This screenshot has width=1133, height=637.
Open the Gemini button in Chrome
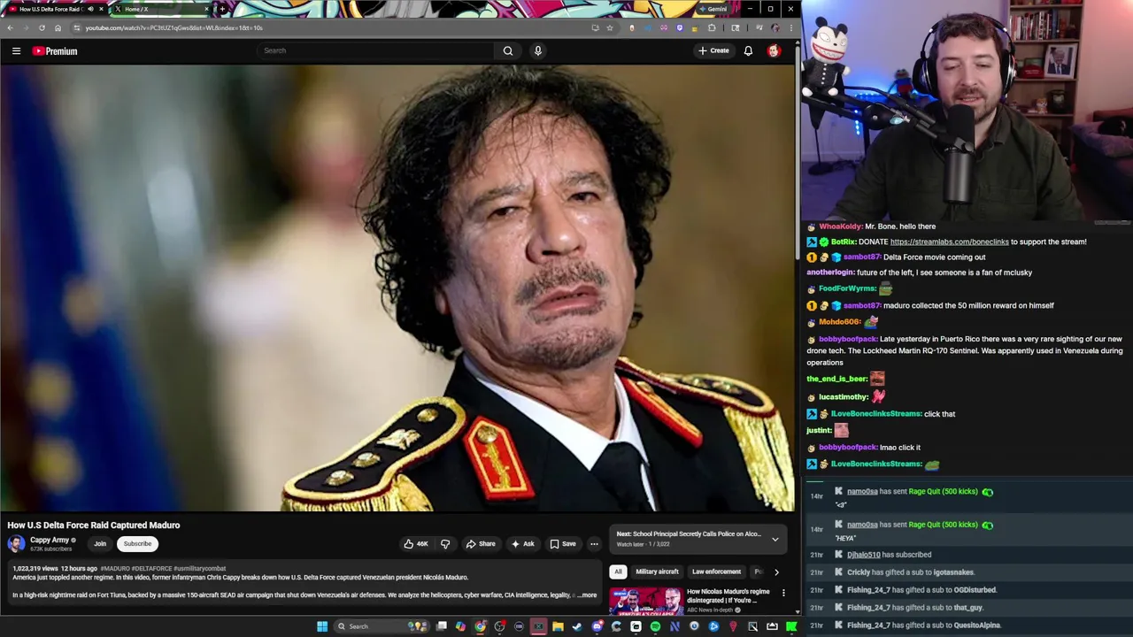tap(713, 9)
